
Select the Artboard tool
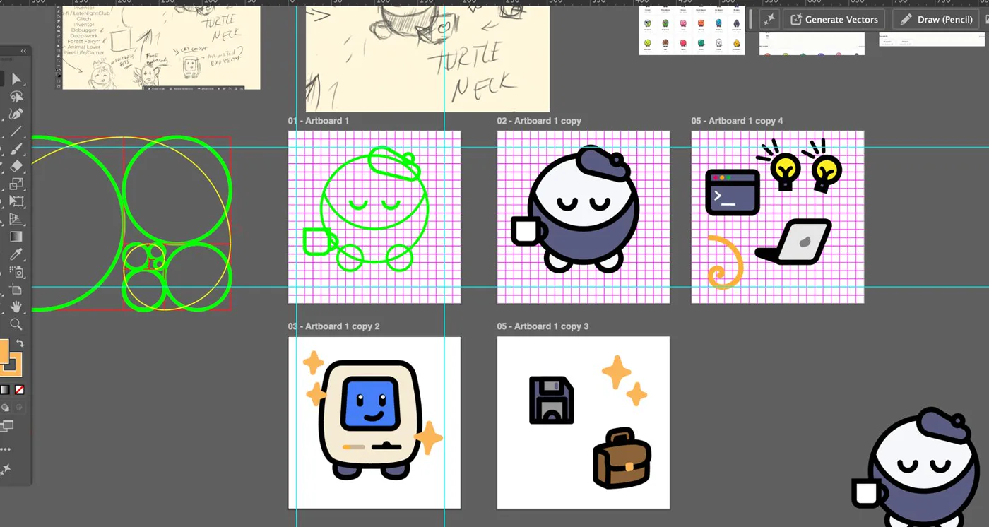[x=16, y=290]
